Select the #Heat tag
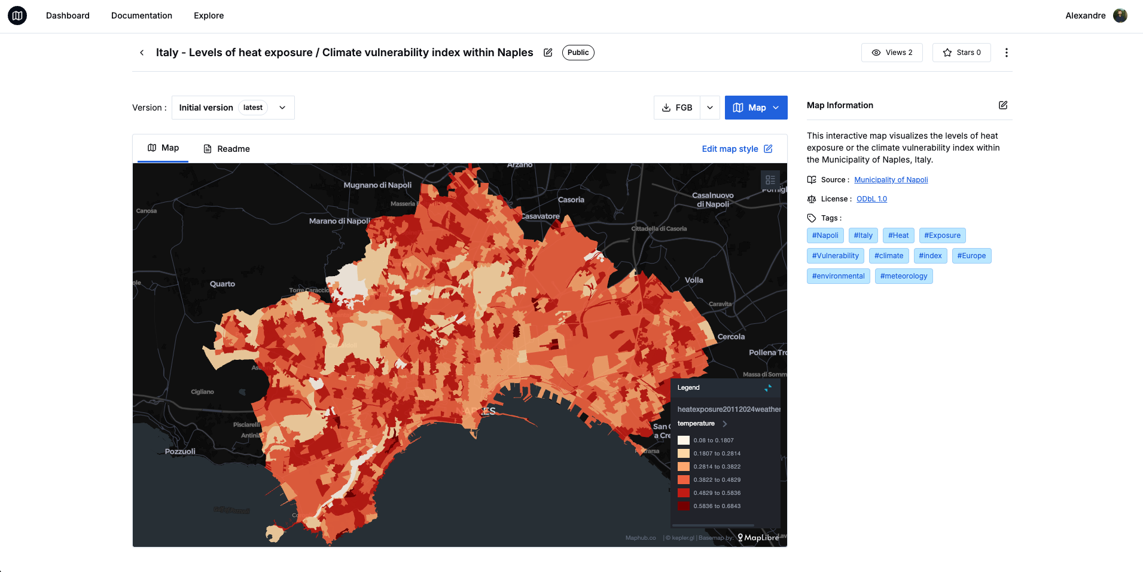The width and height of the screenshot is (1143, 572). pos(898,235)
